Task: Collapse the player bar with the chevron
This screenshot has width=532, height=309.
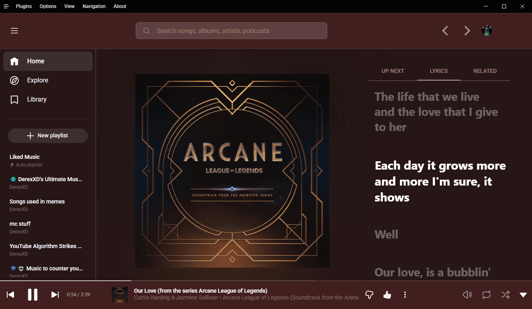Action: pos(523,295)
